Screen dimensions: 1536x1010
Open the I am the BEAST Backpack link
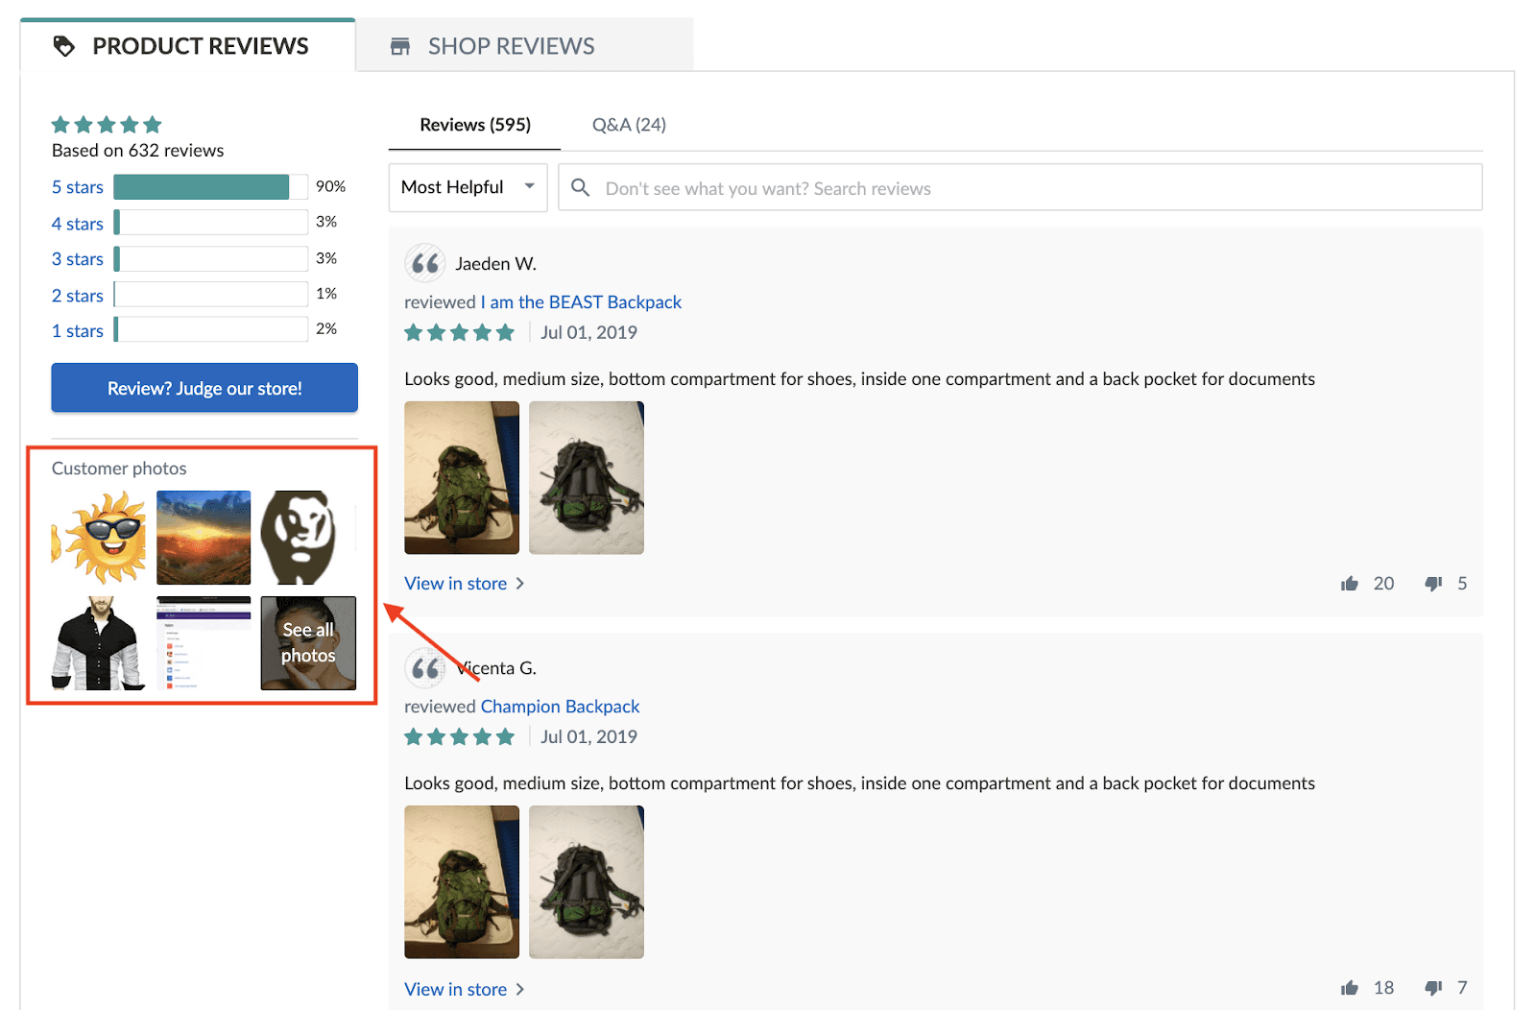(581, 302)
